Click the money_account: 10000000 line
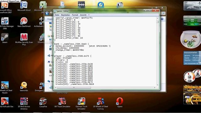 (70, 46)
